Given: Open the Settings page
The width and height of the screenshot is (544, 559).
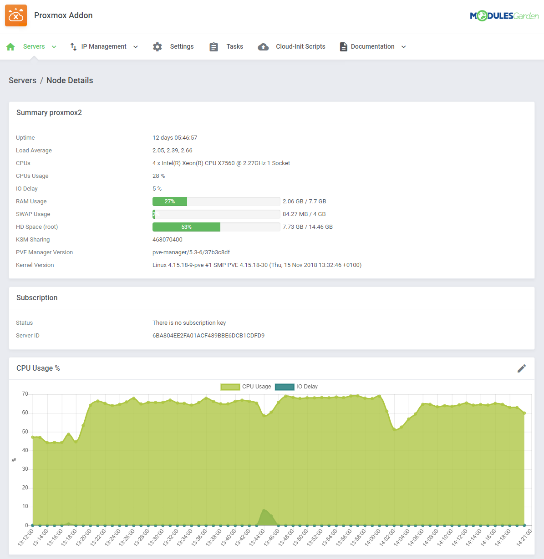Looking at the screenshot, I should coord(182,46).
